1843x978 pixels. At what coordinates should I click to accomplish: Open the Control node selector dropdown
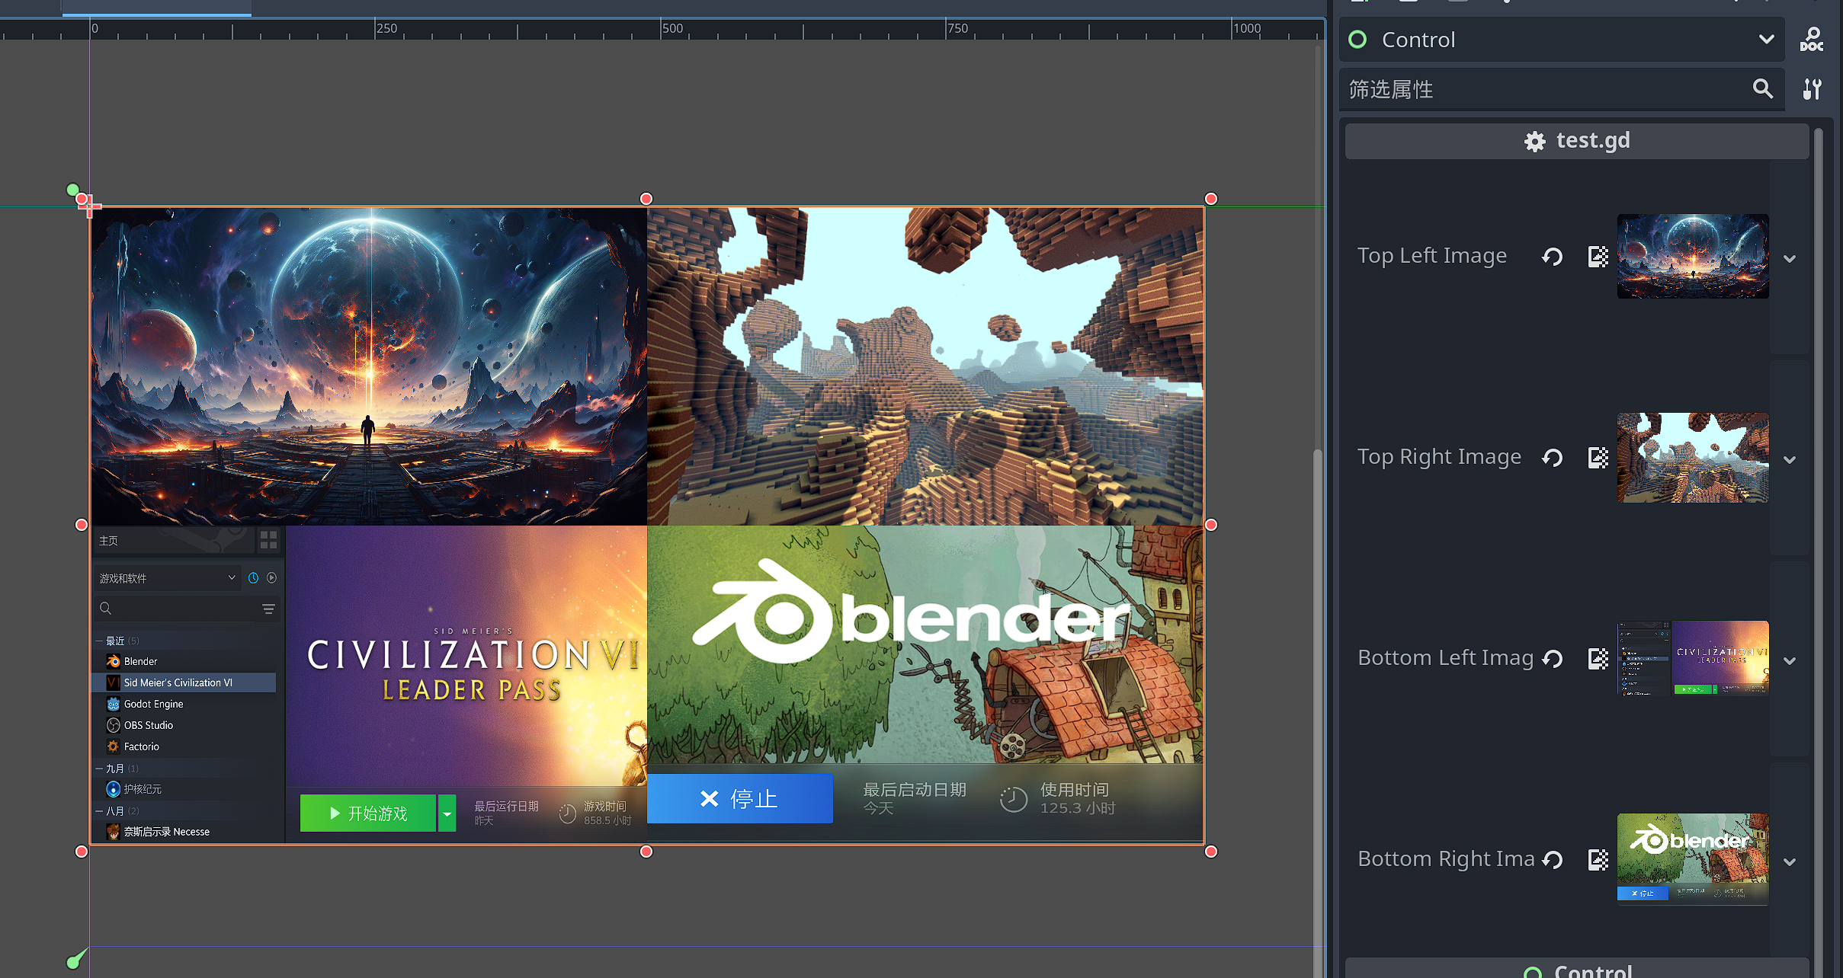(1766, 40)
